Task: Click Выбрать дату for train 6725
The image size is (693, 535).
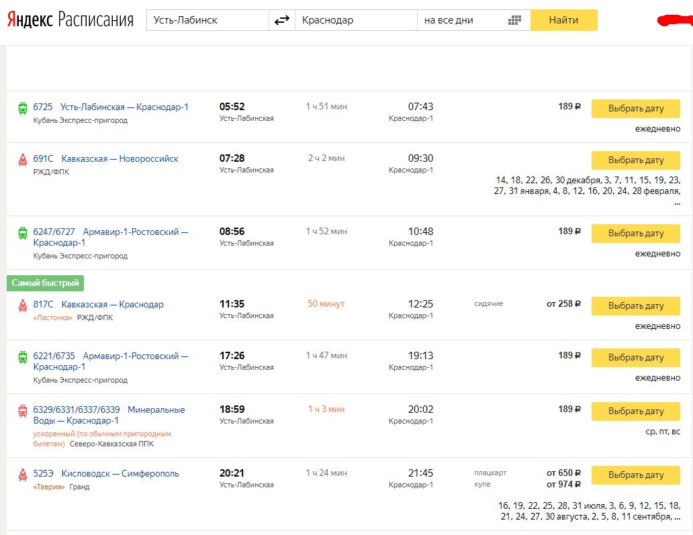Action: click(x=635, y=108)
